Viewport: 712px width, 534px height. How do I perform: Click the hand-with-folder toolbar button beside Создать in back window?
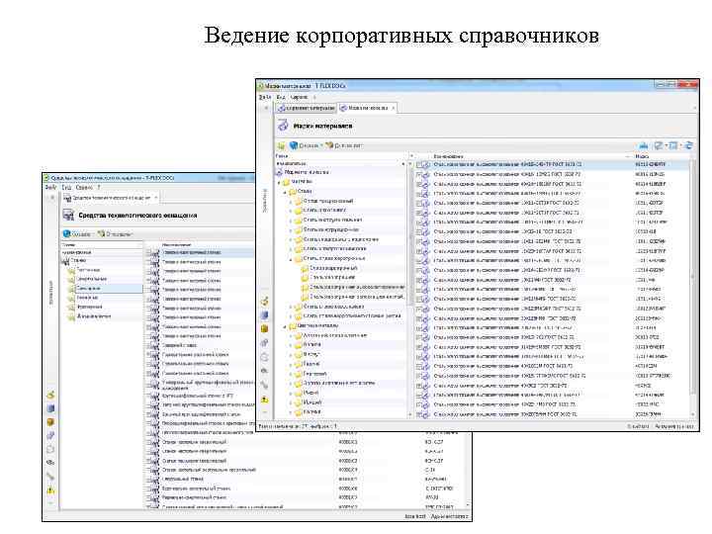(116, 234)
